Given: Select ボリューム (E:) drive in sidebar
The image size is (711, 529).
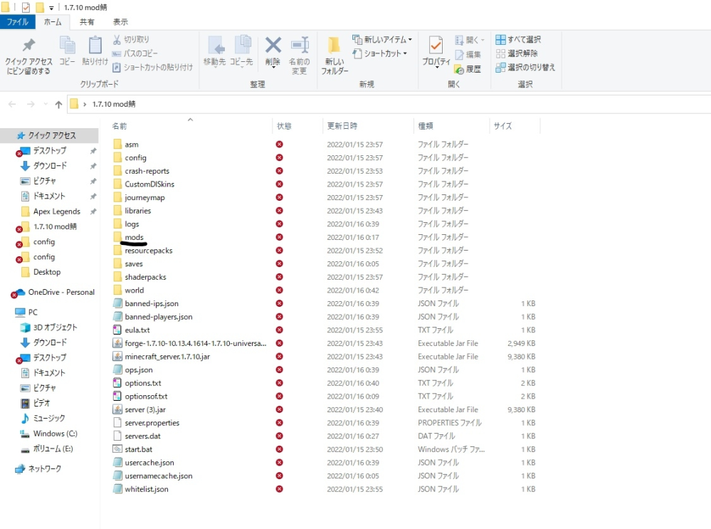Looking at the screenshot, I should click(x=53, y=449).
